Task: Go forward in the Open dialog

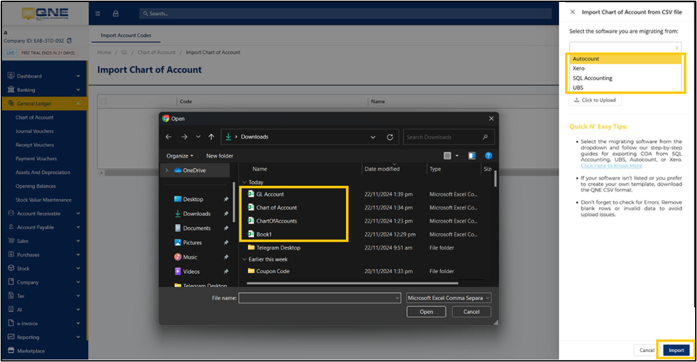Action: [x=184, y=136]
